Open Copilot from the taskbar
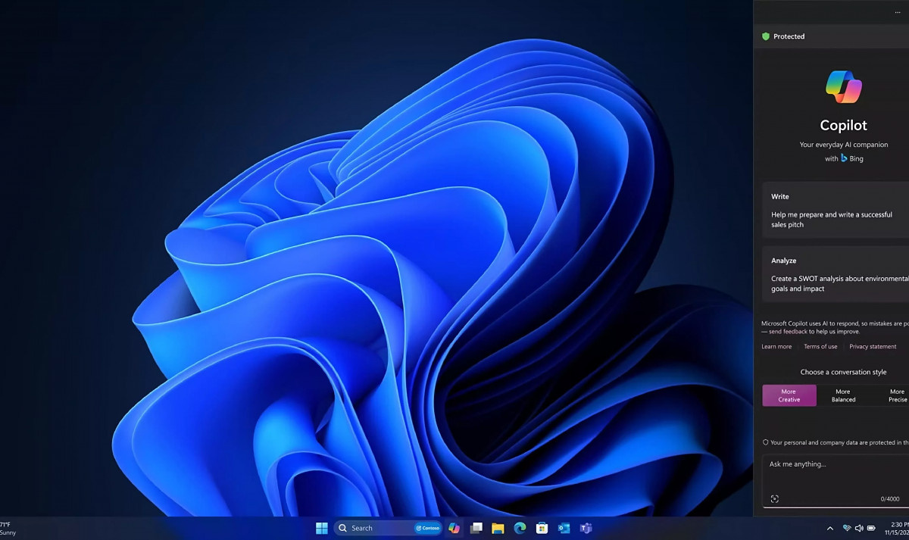909x540 pixels. 454,528
